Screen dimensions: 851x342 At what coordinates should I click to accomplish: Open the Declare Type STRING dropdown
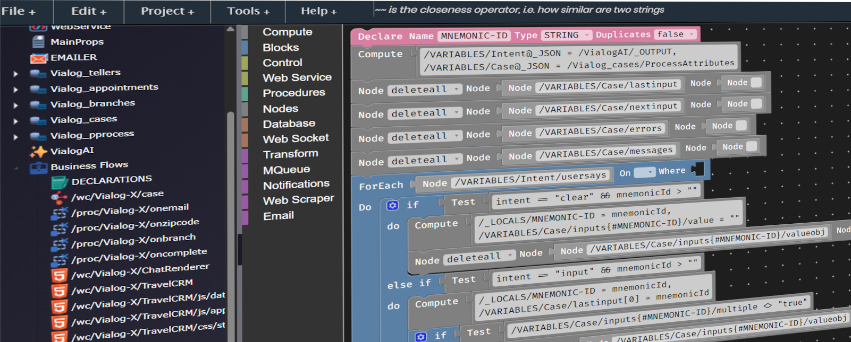click(567, 35)
